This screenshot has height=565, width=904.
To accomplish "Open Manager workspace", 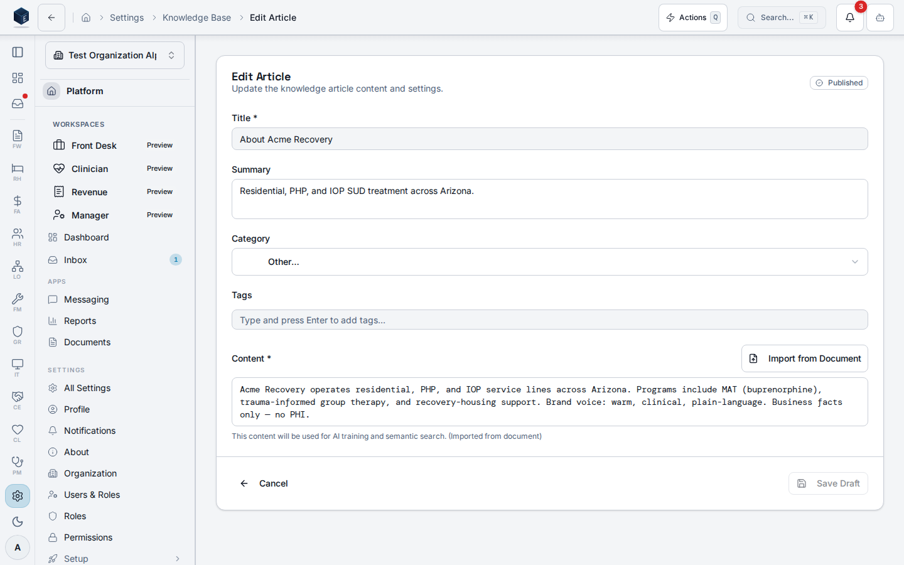I will 115,215.
